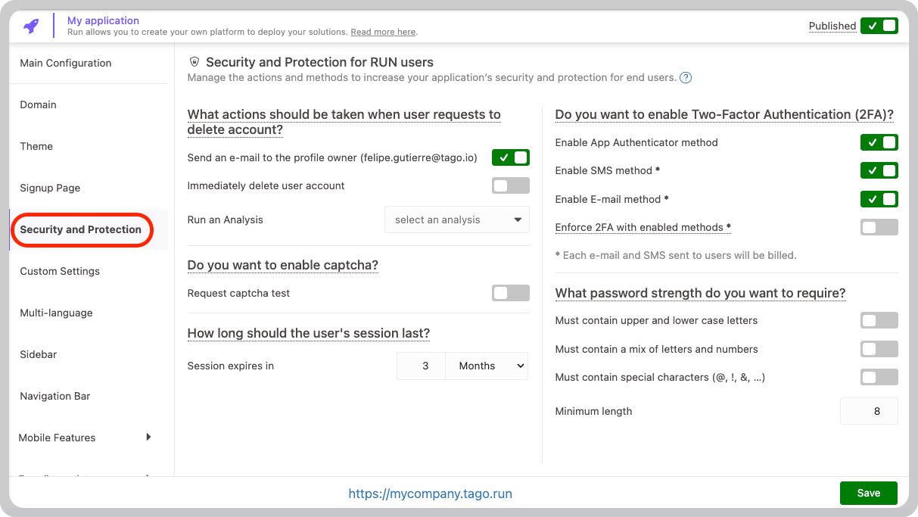918x517 pixels.
Task: Click the help question mark icon
Action: [686, 77]
